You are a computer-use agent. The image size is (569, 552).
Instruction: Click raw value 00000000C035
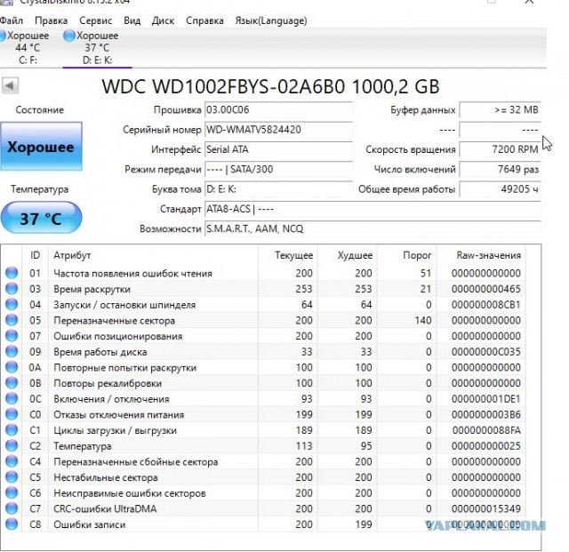coord(486,352)
